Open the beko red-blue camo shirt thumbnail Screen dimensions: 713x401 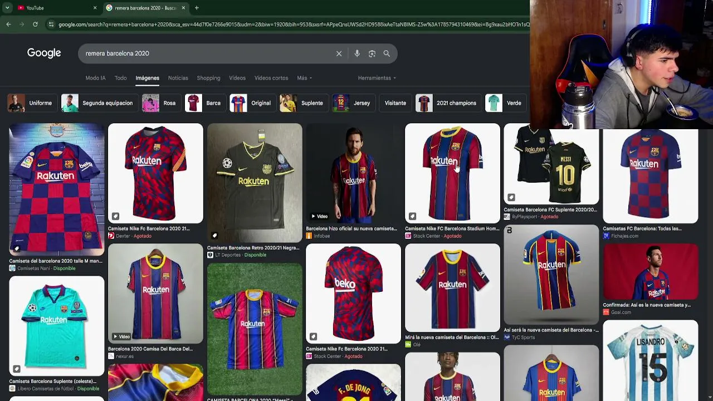pos(353,293)
